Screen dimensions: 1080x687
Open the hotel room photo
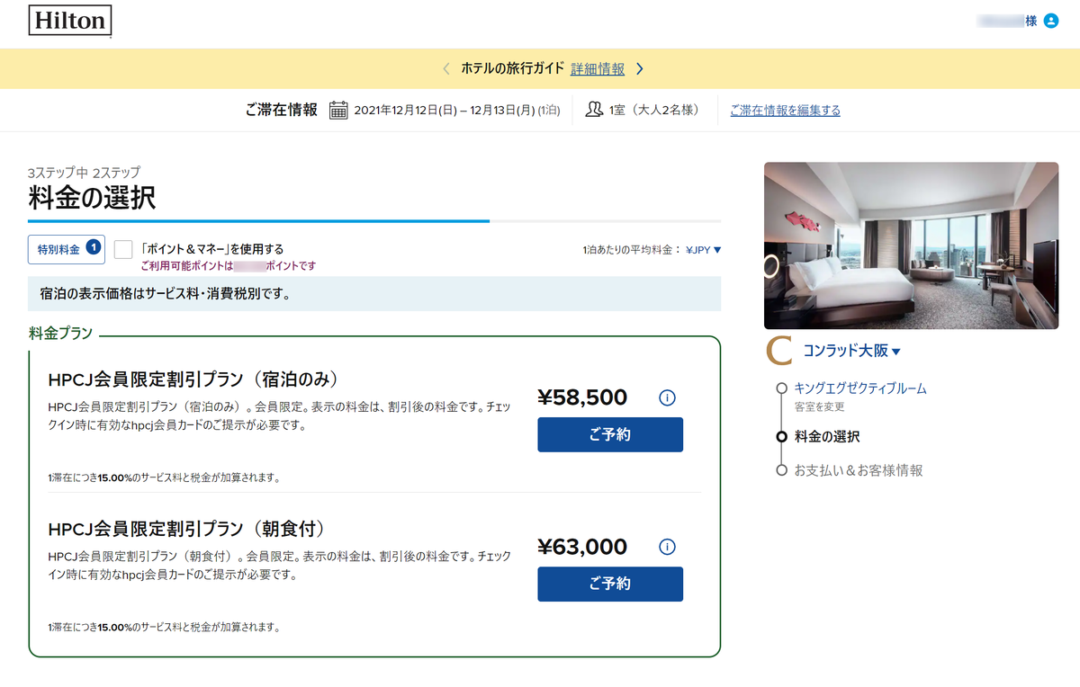click(911, 245)
